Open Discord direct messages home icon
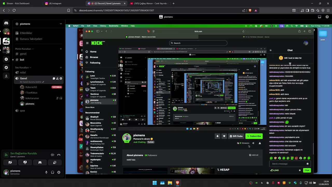 pos(6,23)
